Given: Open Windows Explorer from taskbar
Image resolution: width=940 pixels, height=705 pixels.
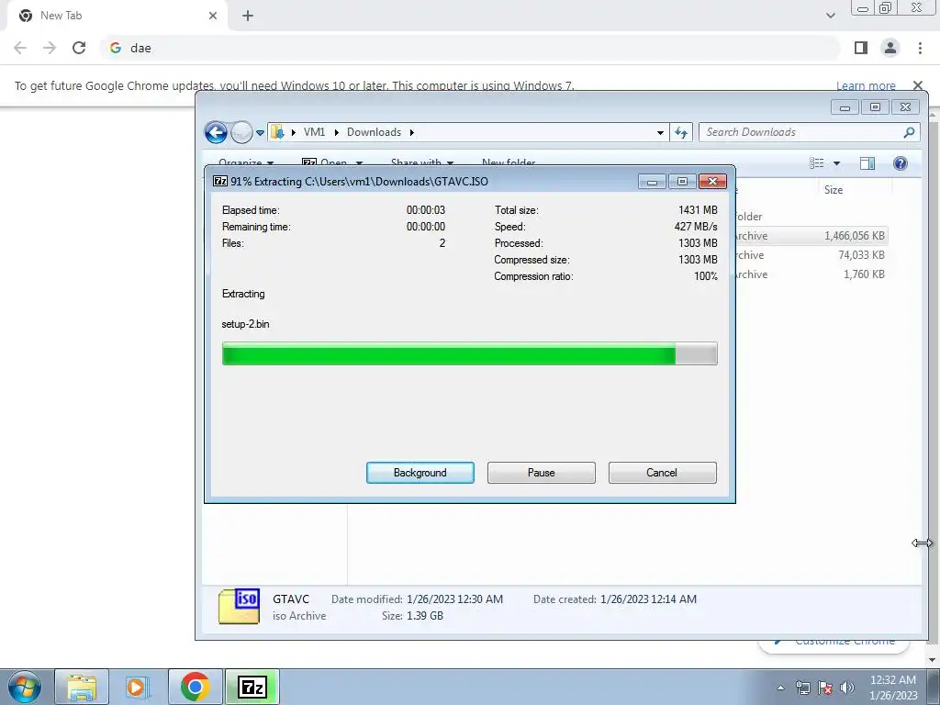Looking at the screenshot, I should pos(82,687).
